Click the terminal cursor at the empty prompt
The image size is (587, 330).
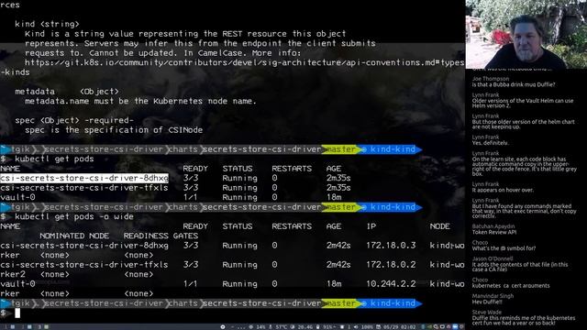tap(17, 313)
